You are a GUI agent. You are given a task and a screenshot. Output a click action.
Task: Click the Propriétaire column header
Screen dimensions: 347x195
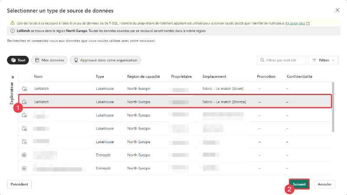[x=181, y=77]
